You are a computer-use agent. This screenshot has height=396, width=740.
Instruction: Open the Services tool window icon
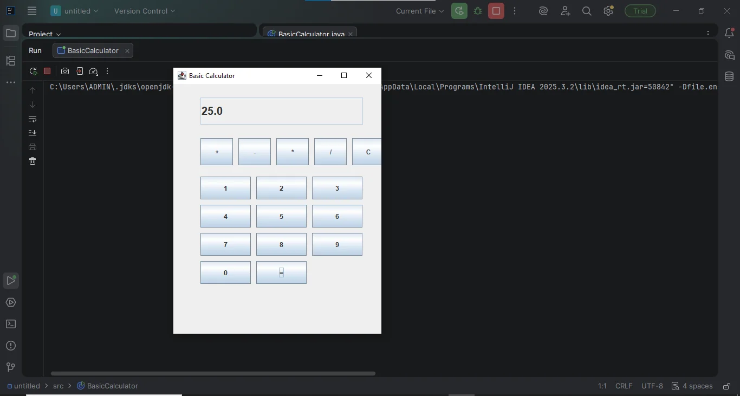click(x=10, y=302)
